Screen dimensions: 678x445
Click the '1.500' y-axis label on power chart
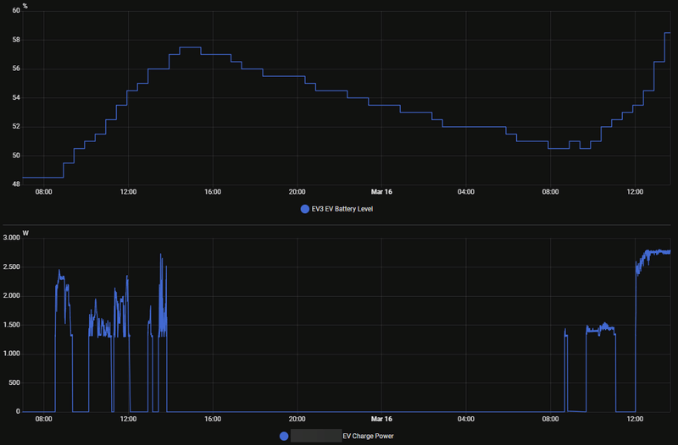[x=12, y=325]
